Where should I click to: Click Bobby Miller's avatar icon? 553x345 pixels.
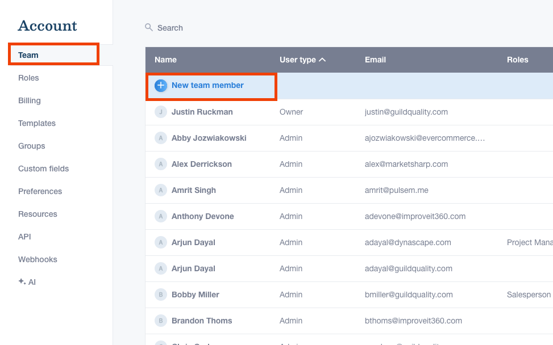161,294
